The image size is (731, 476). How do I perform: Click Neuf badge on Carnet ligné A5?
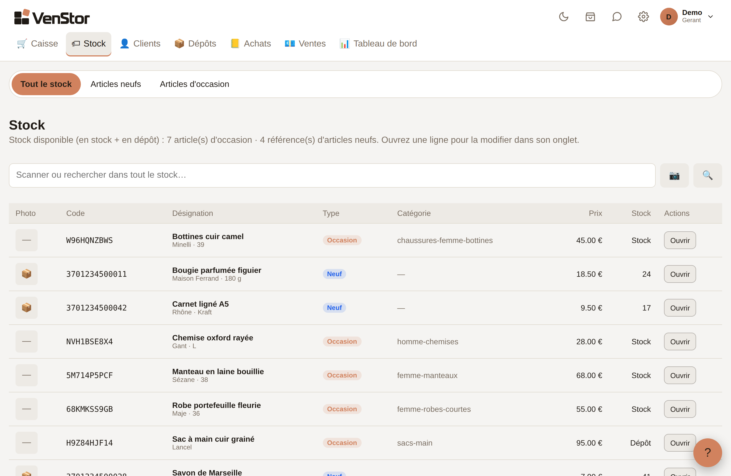(x=334, y=308)
